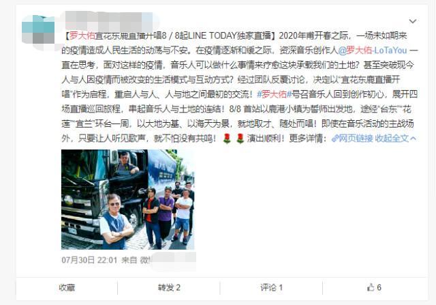Viewport: 436px width, 305px height.
Task: Click the blurred user avatar
Action: click(38, 29)
